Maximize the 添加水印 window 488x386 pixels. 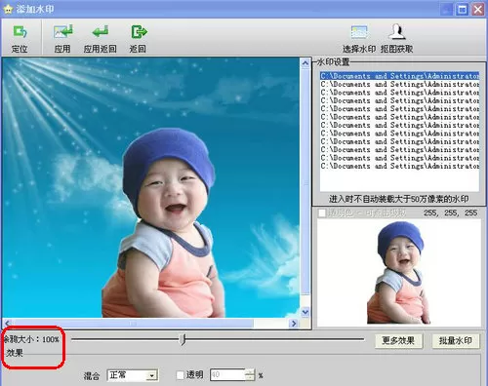coord(462,10)
